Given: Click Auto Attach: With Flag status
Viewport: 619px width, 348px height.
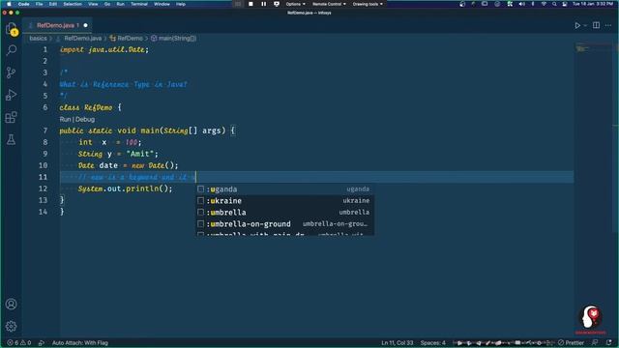Looking at the screenshot, I should 79,343.
